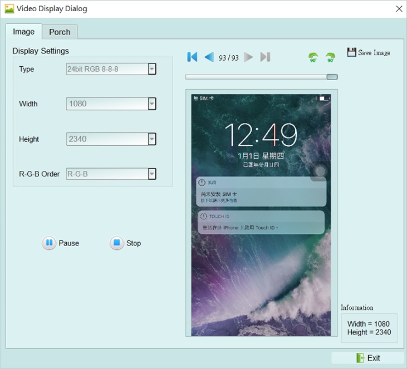
Task: Open the R-G-B Order dropdown arrow
Action: tap(152, 174)
